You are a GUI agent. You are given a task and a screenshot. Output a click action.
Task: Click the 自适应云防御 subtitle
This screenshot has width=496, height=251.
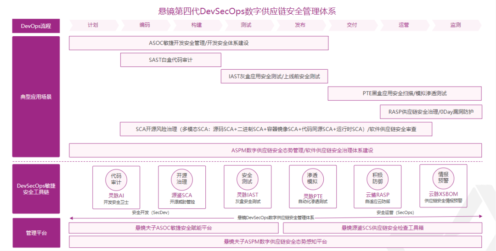click(x=378, y=202)
